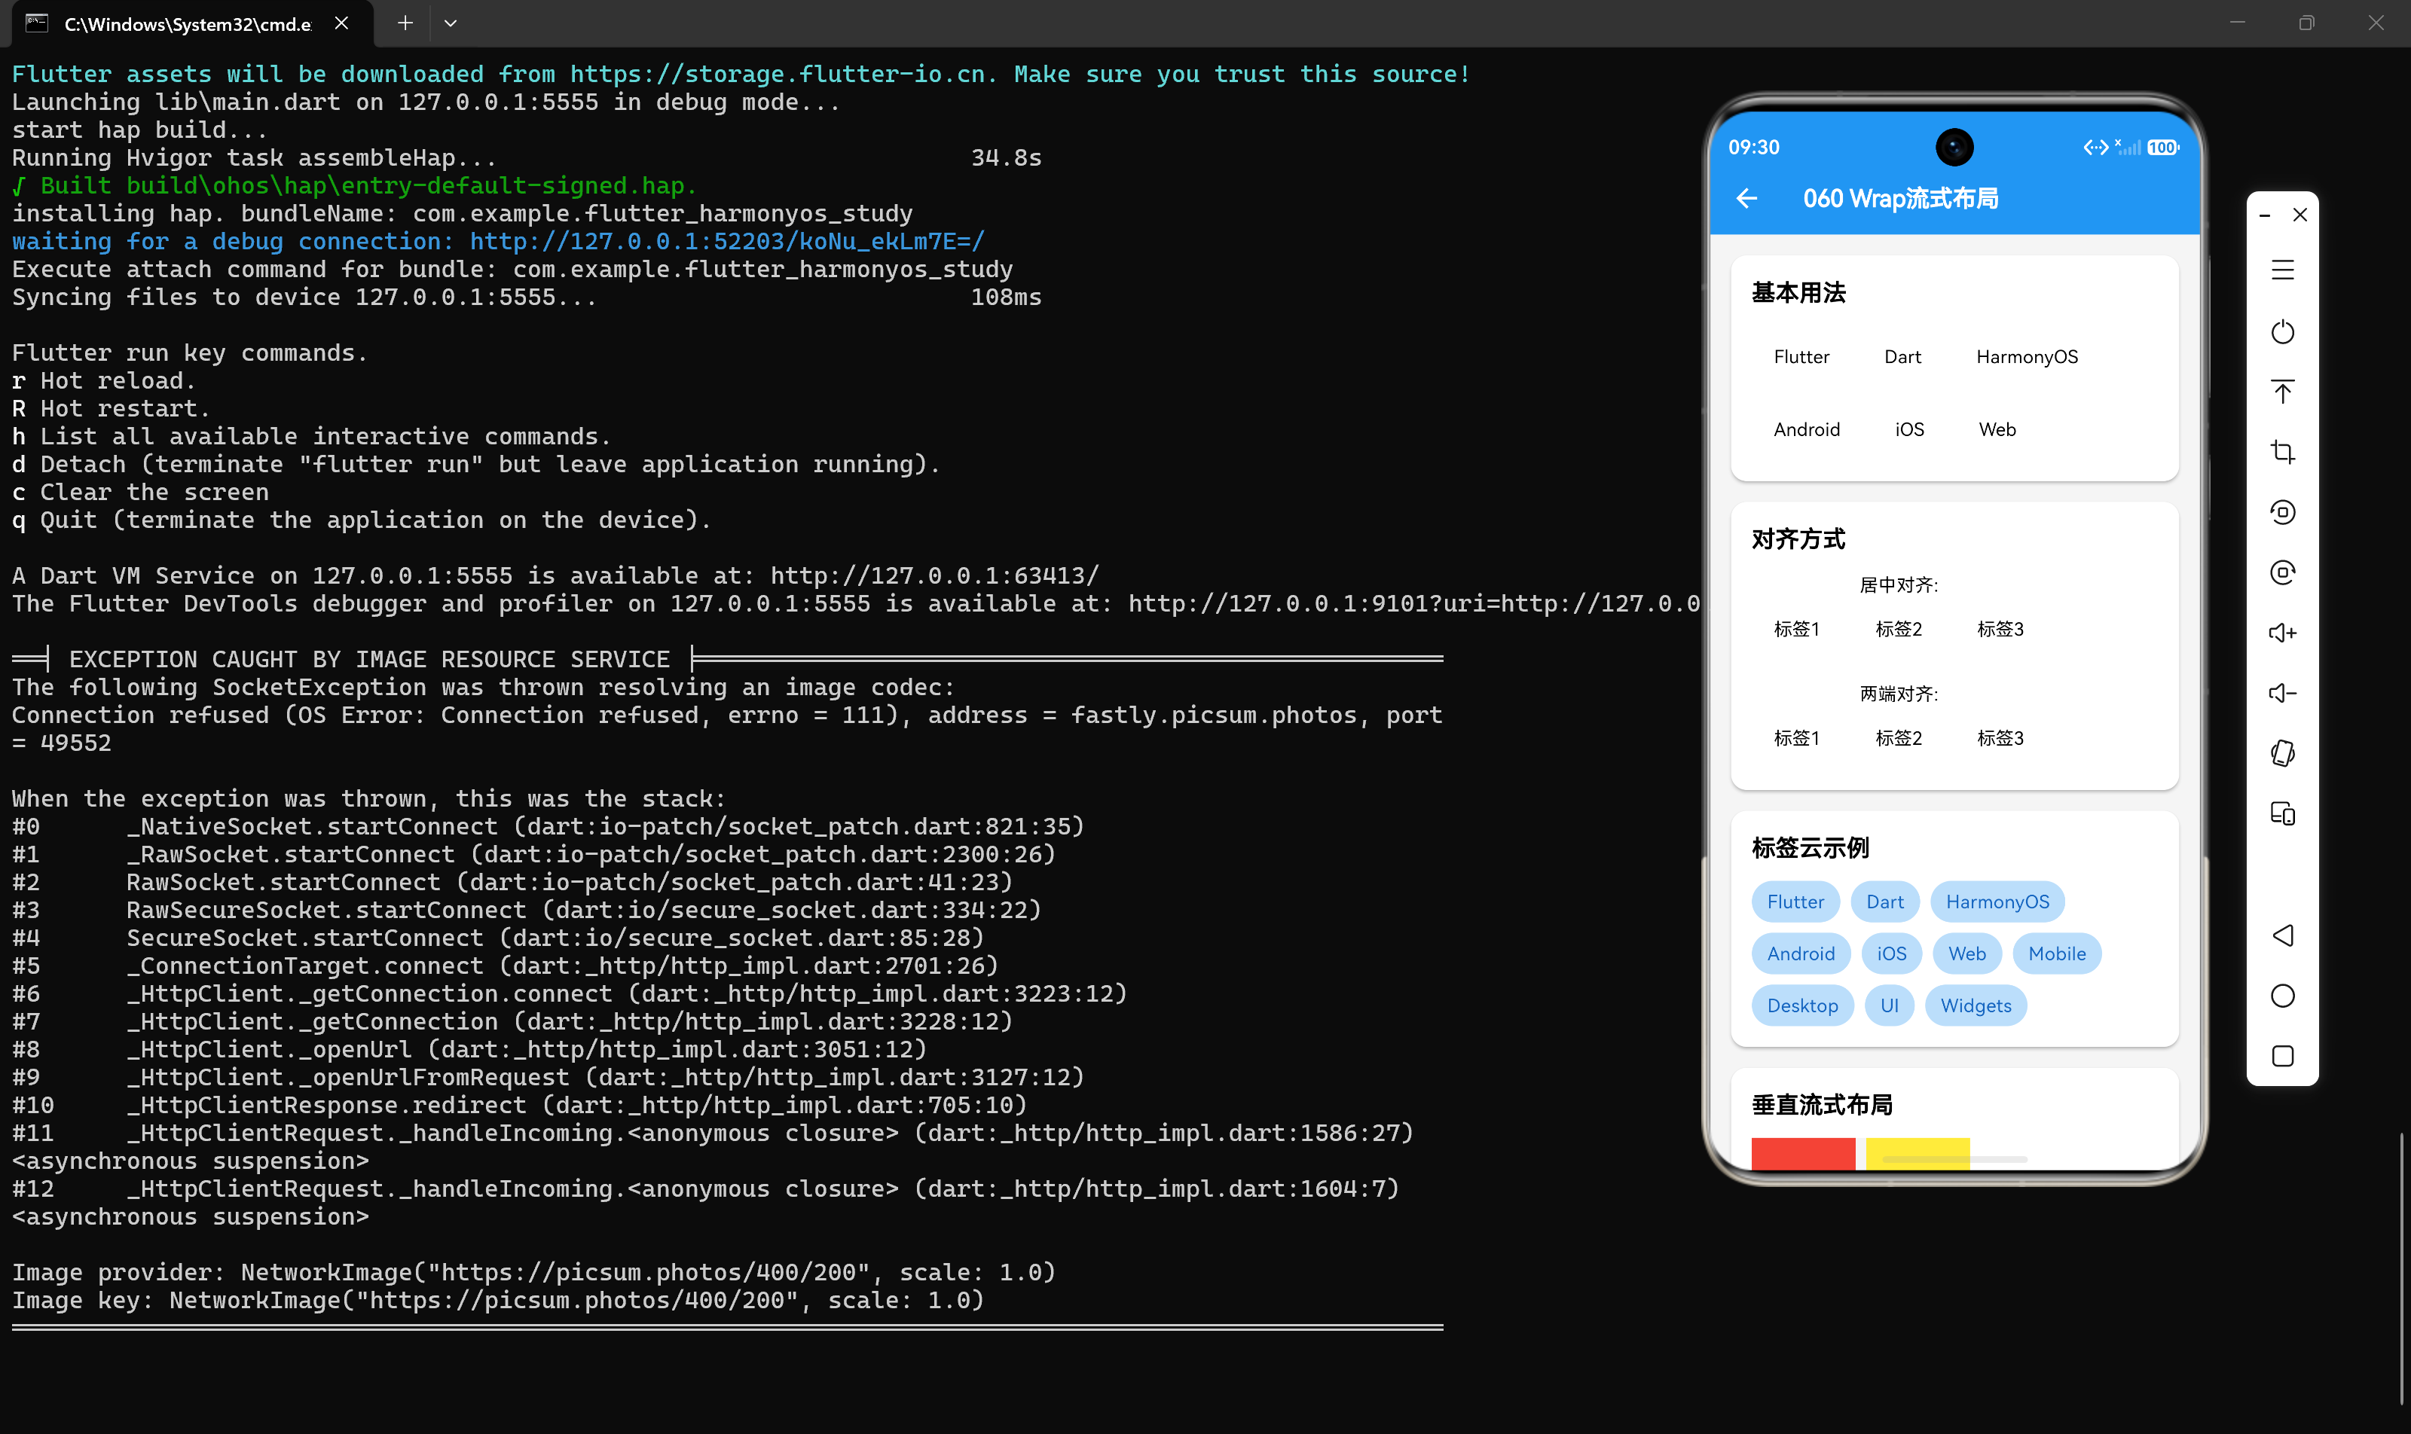Tap the UI chip in tag cloud
The height and width of the screenshot is (1434, 2411).
(1889, 1006)
